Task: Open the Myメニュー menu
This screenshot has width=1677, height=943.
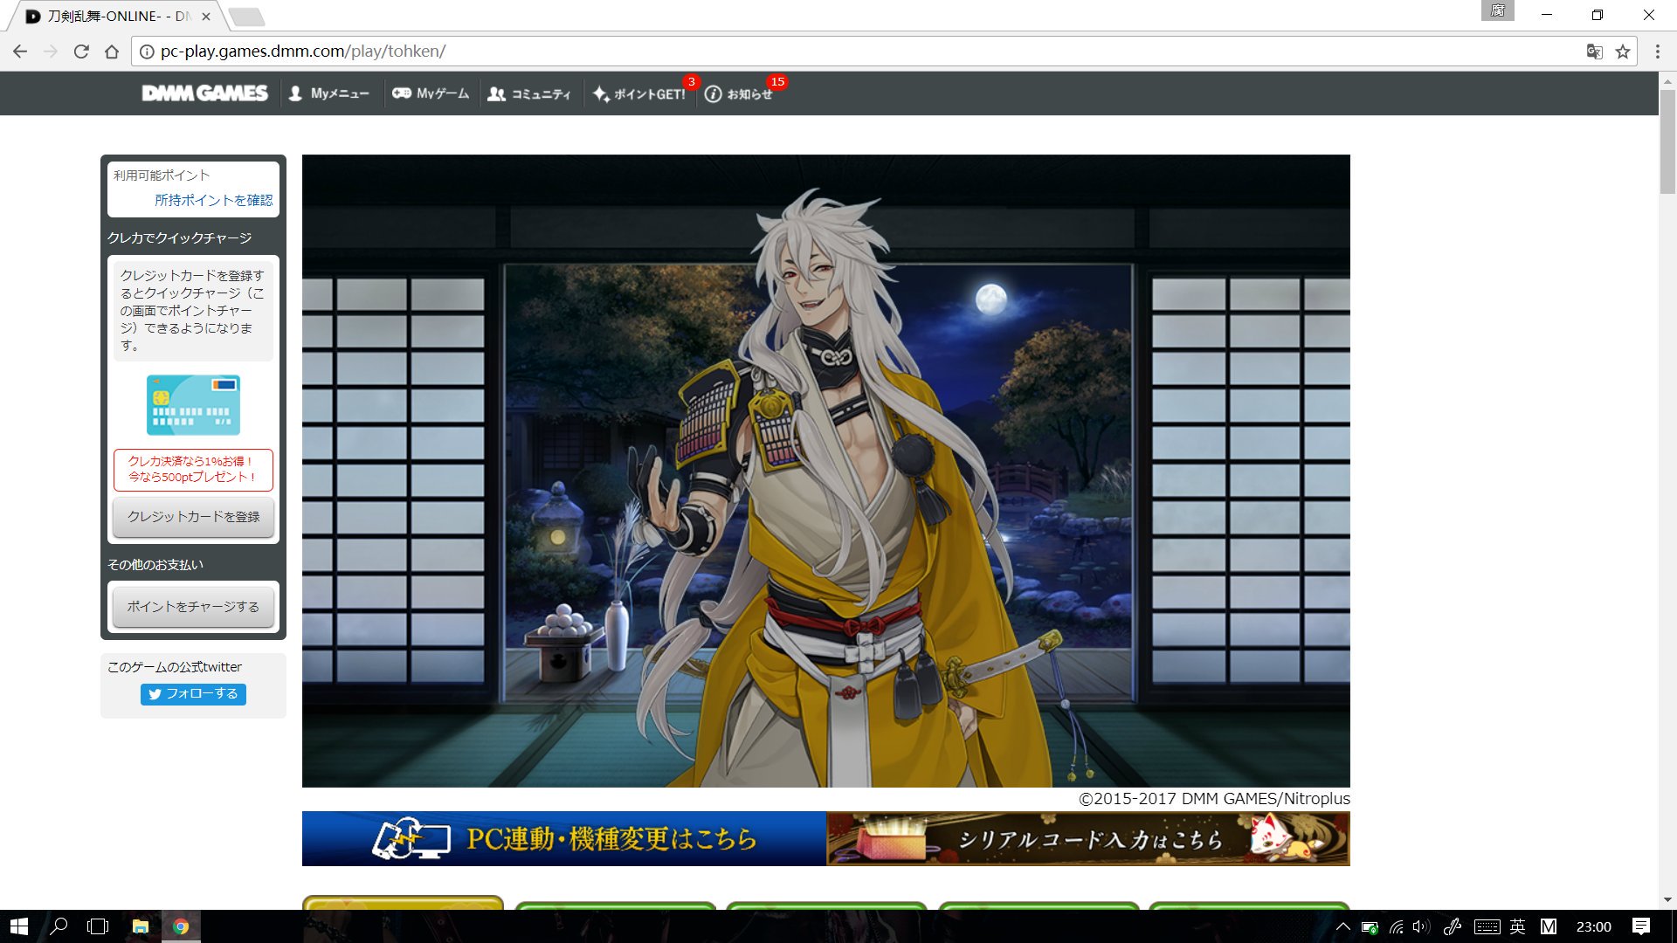Action: [x=329, y=93]
